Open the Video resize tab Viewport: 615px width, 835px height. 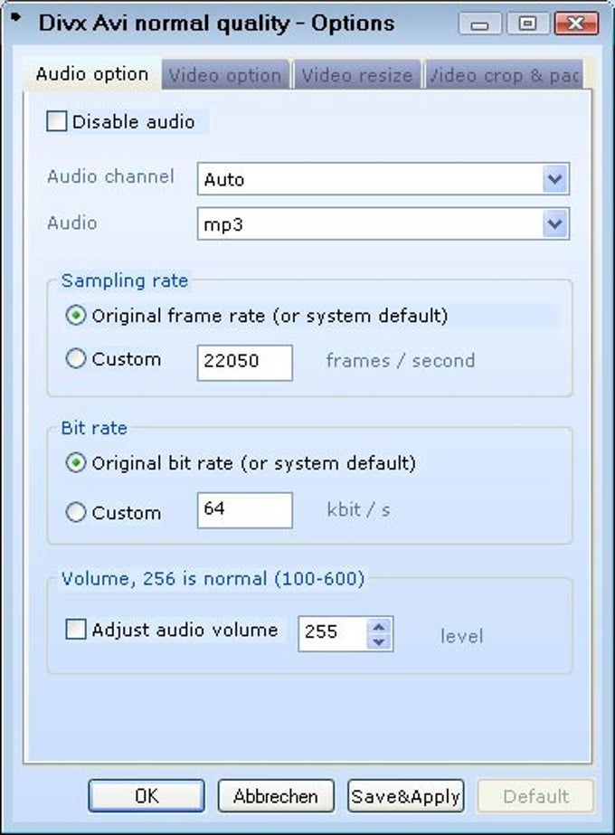357,75
